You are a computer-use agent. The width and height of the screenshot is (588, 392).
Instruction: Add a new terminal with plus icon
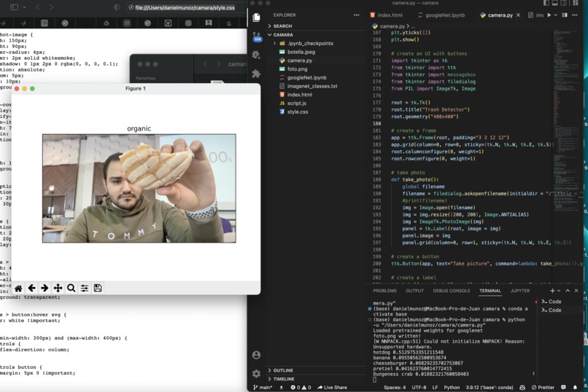(552, 291)
